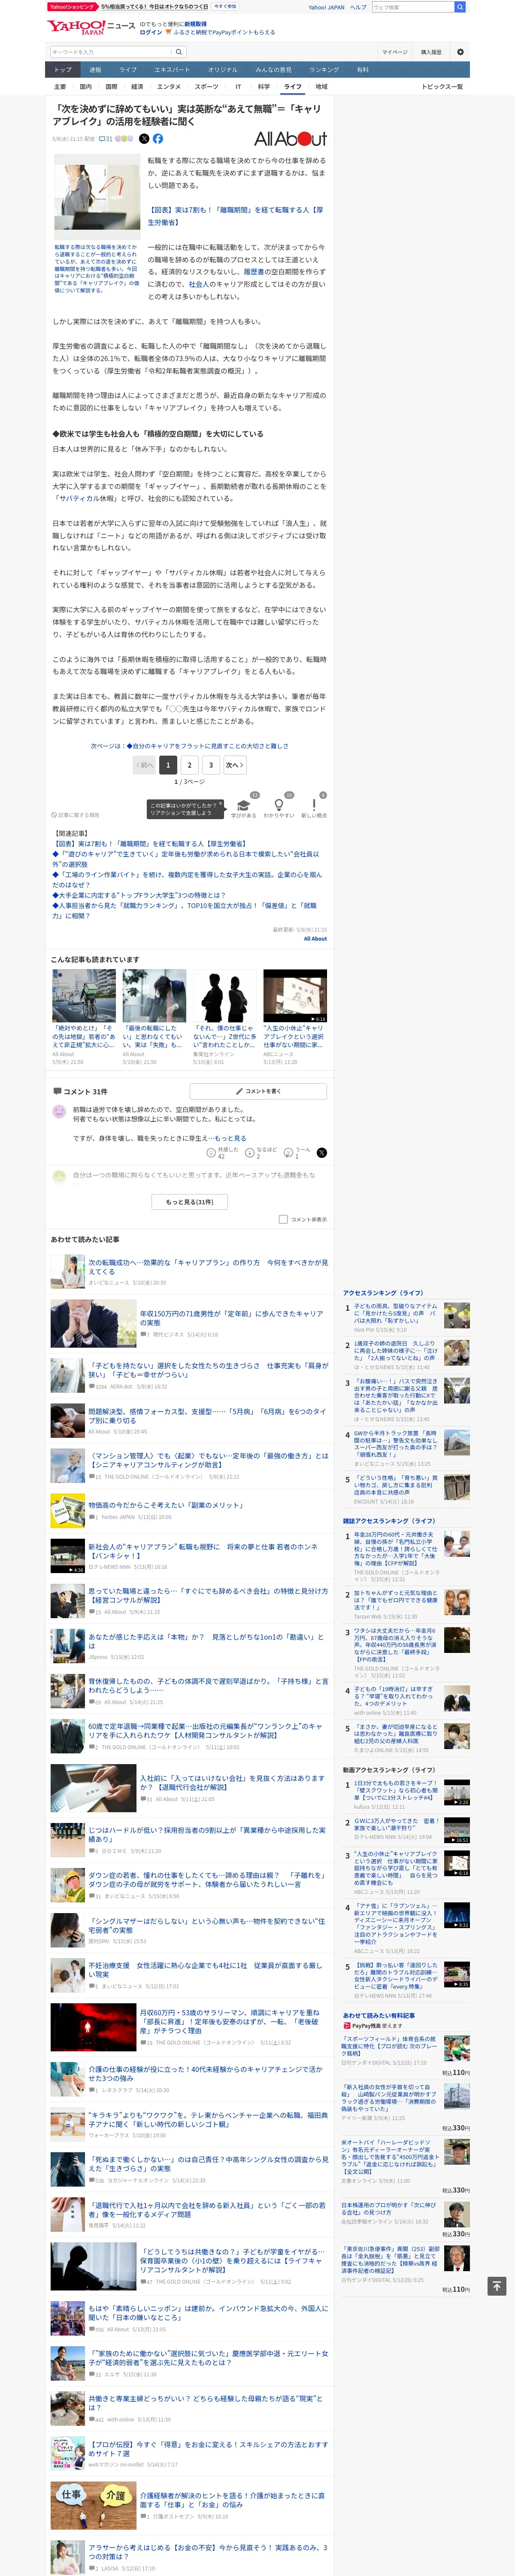Open 購入履歴 link
Image resolution: width=515 pixels, height=2576 pixels.
[x=431, y=52]
